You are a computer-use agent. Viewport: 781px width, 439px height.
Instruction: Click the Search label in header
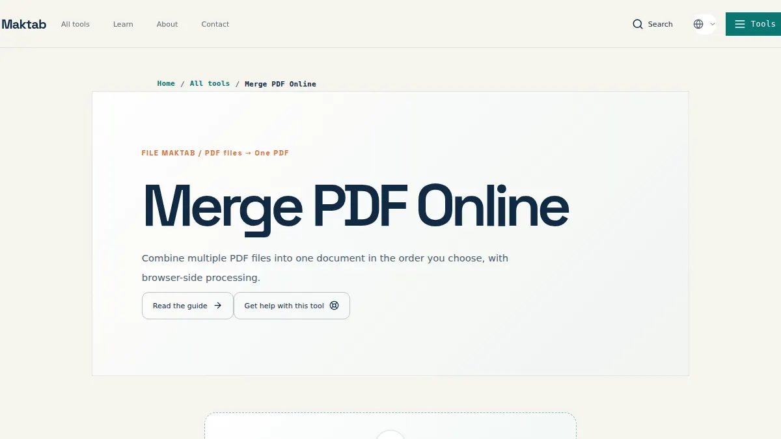pyautogui.click(x=660, y=24)
